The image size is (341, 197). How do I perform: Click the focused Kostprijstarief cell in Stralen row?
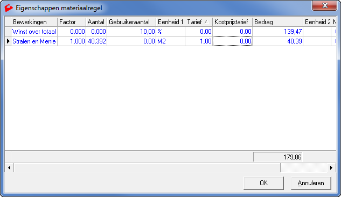[232, 41]
